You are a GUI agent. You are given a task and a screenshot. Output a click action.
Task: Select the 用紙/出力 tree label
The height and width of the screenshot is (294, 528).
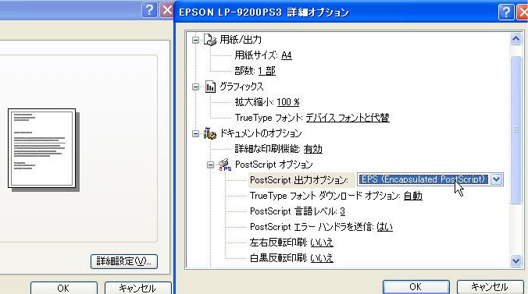pos(241,40)
